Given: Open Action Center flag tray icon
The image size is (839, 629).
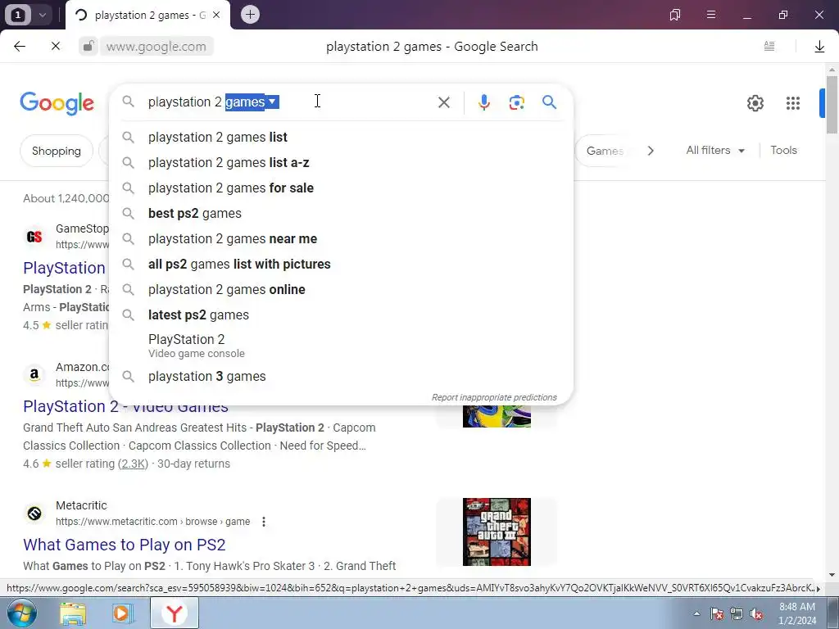Looking at the screenshot, I should (716, 613).
